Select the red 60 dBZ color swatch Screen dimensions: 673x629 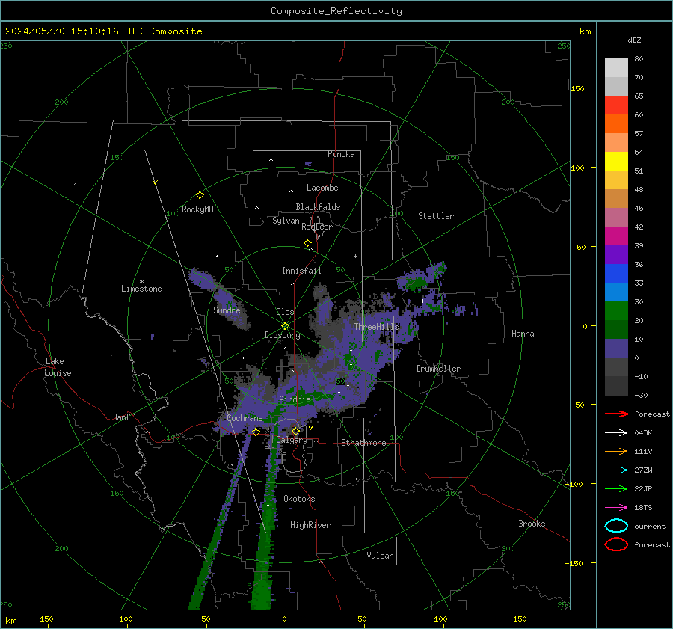[616, 105]
